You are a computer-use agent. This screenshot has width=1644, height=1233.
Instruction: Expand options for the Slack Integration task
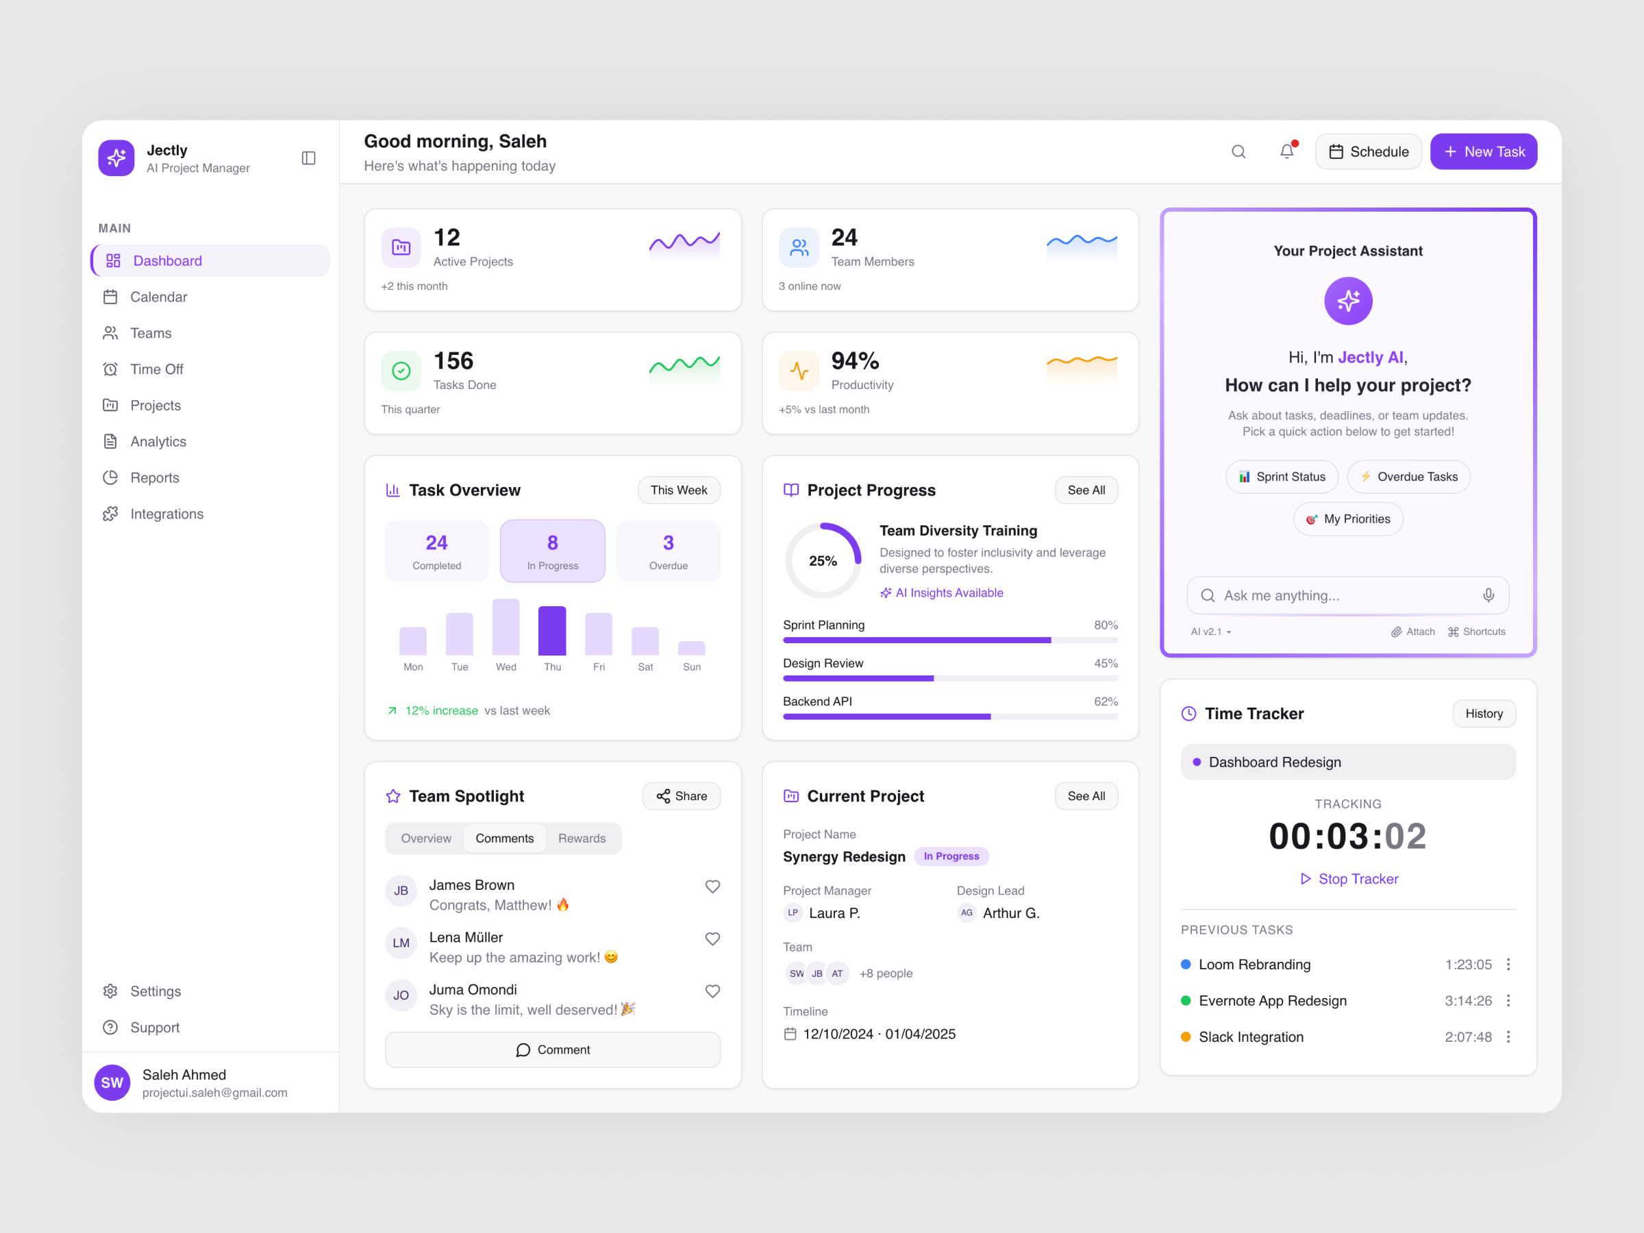(x=1509, y=1037)
